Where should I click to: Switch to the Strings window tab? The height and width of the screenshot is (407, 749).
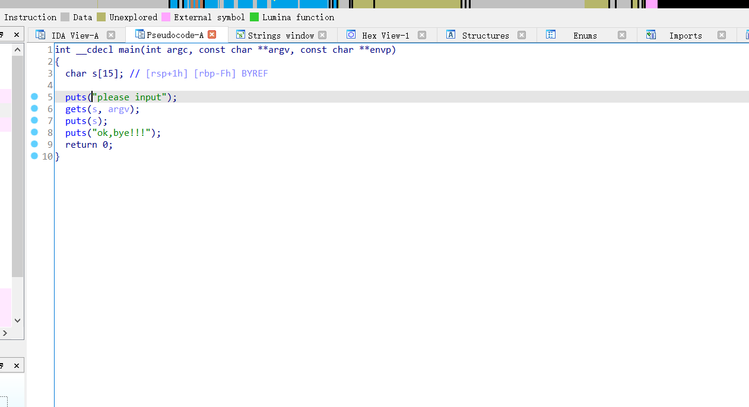[x=279, y=35]
